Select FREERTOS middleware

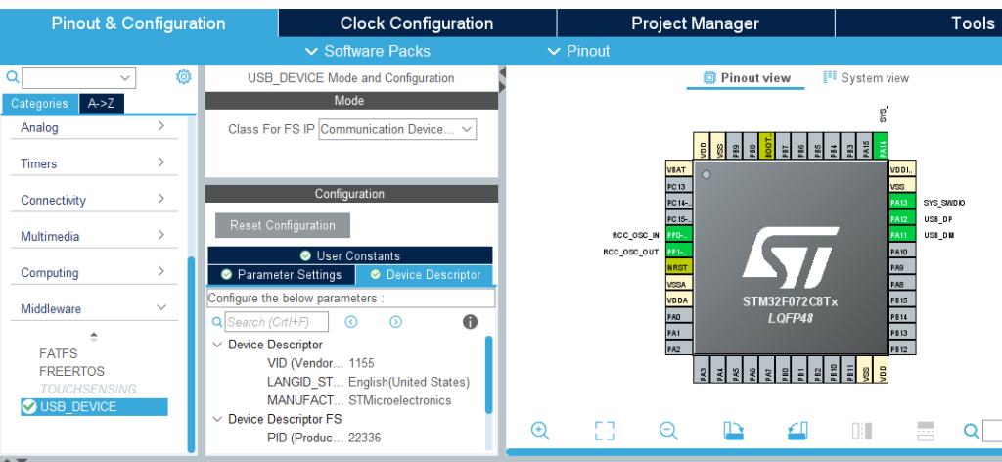pos(71,371)
